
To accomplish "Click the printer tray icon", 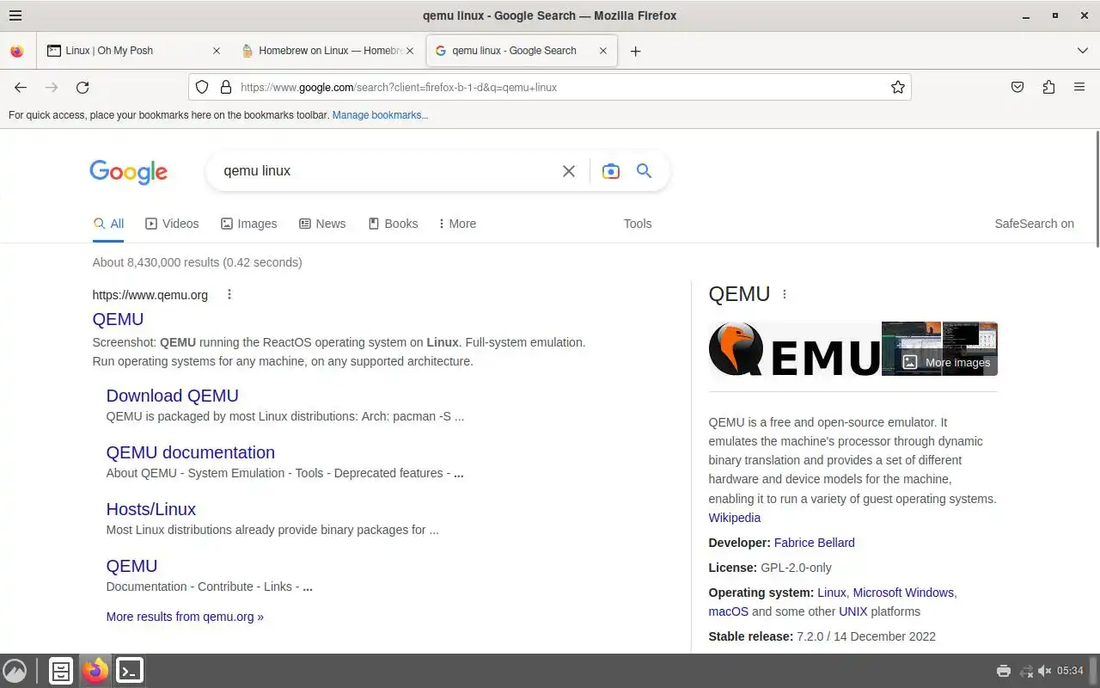I will [x=1003, y=671].
